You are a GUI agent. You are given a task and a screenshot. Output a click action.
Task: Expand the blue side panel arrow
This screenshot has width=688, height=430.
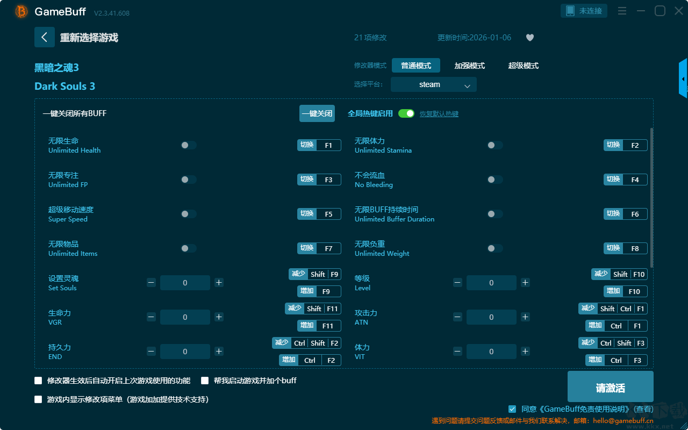tap(683, 79)
